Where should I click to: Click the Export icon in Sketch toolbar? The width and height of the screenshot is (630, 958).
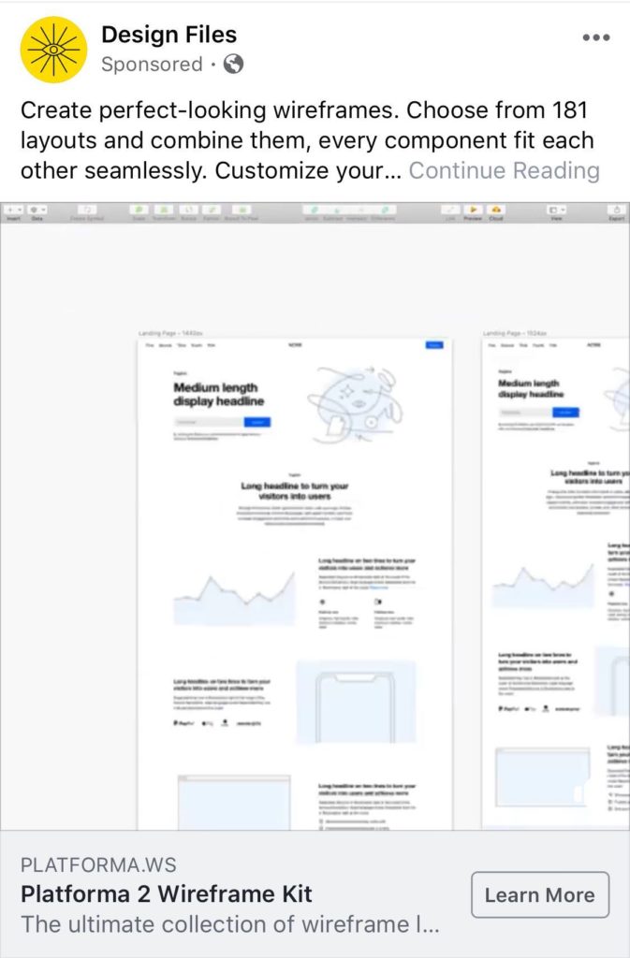[x=617, y=210]
